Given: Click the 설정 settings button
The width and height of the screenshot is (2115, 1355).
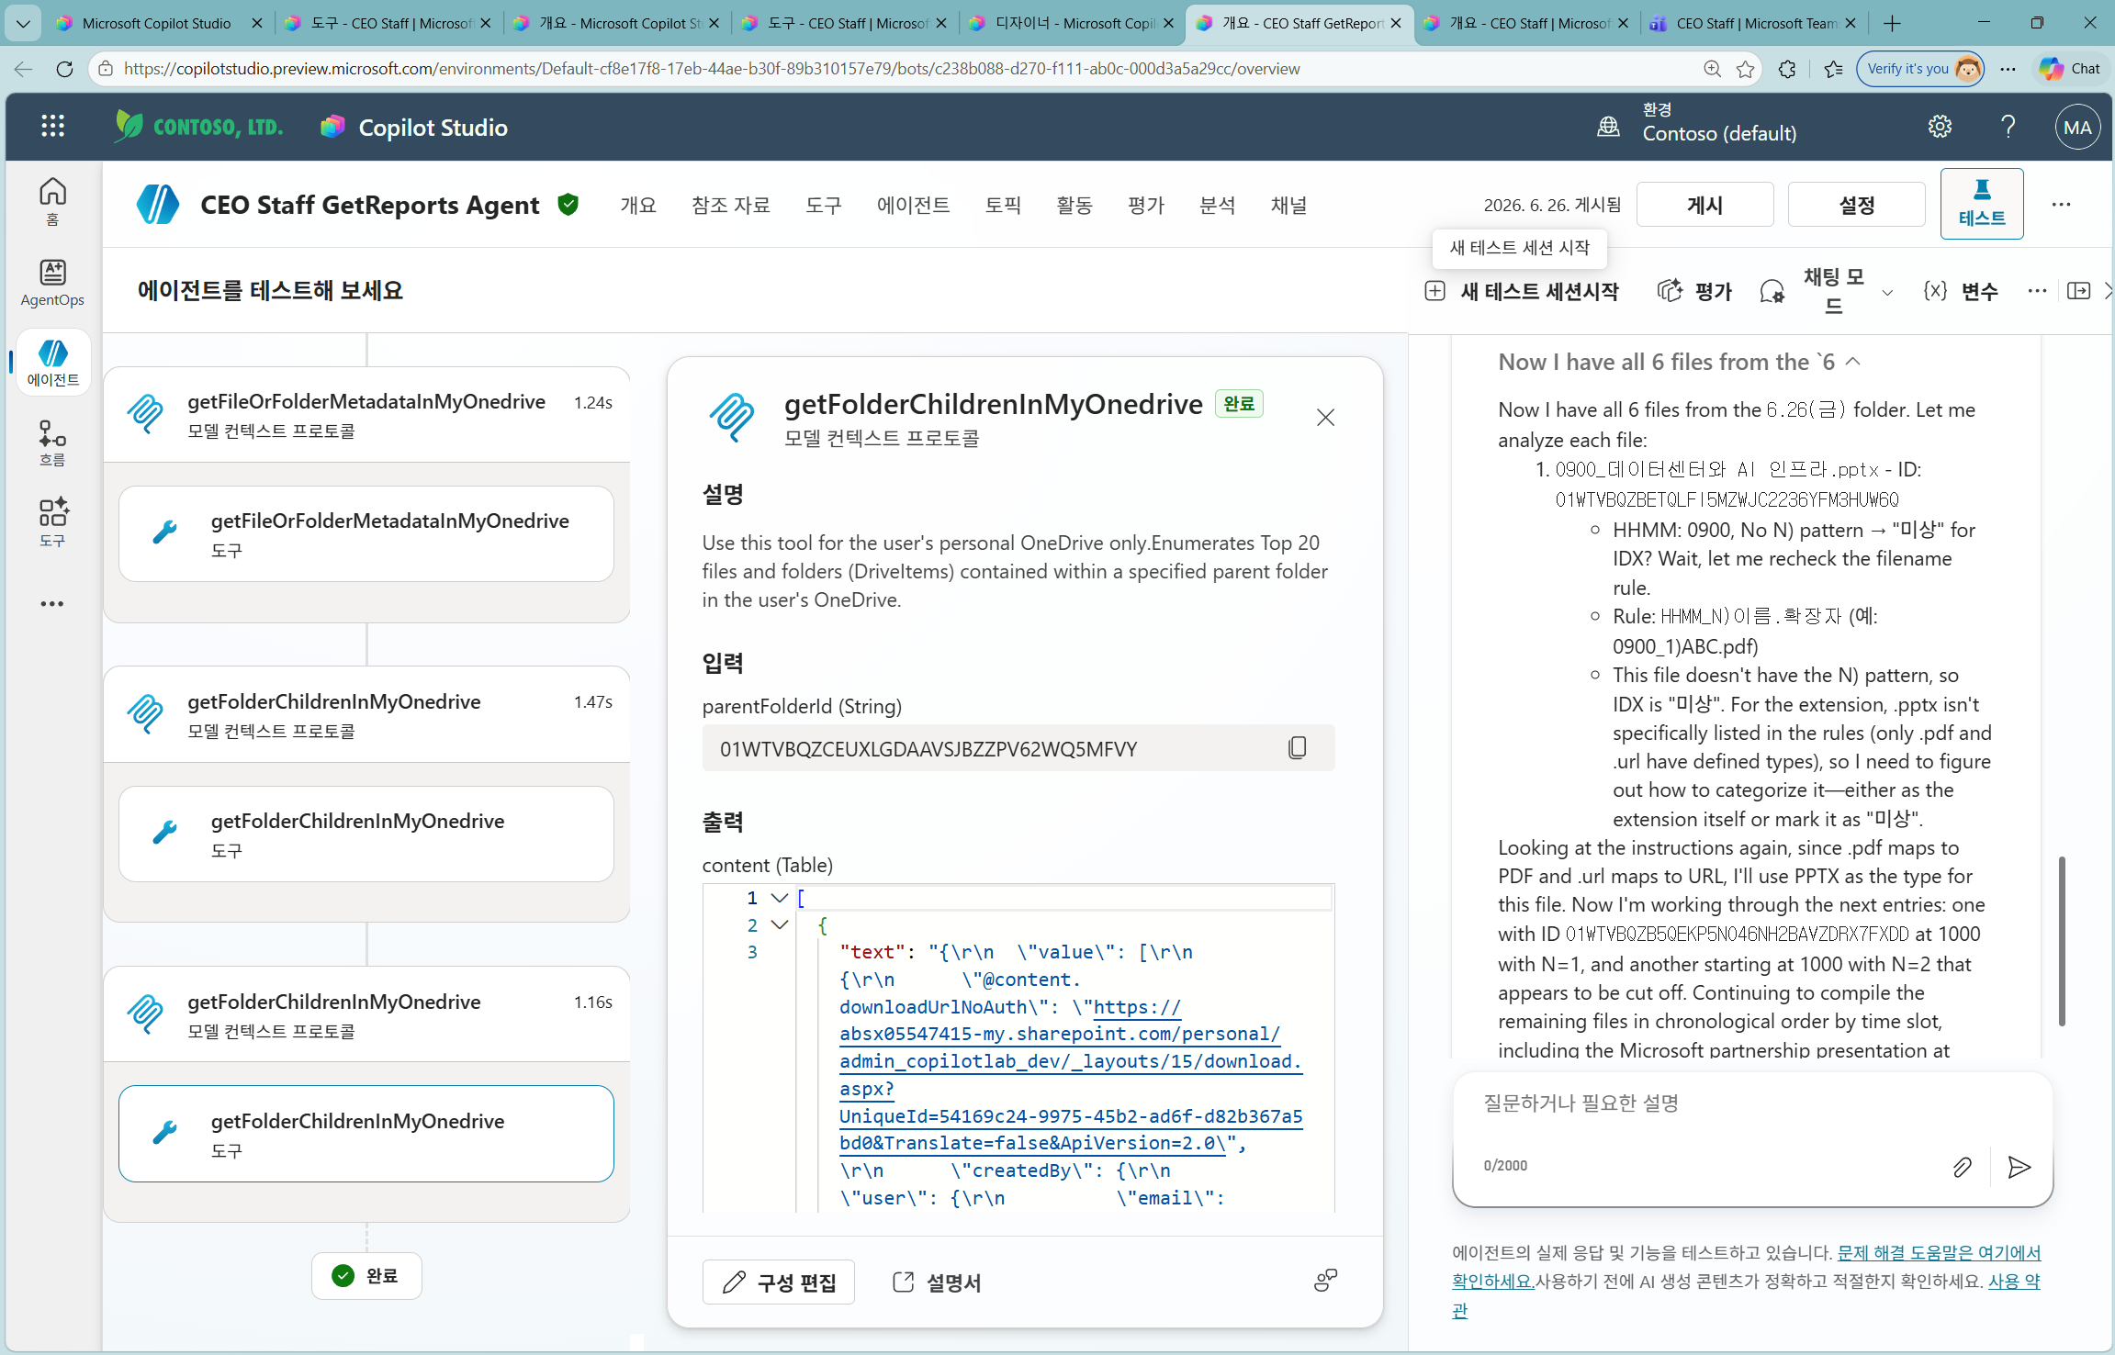Looking at the screenshot, I should (x=1856, y=205).
